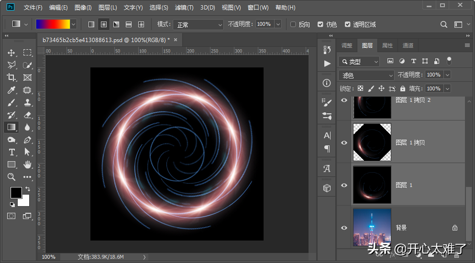475x263 pixels.
Task: Open the 滤色 layer blend mode dropdown
Action: [366, 75]
